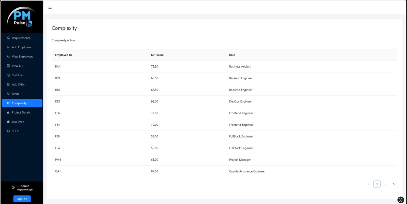The width and height of the screenshot is (407, 204).
Task: Click the Add Employee user icon
Action: (x=8, y=47)
